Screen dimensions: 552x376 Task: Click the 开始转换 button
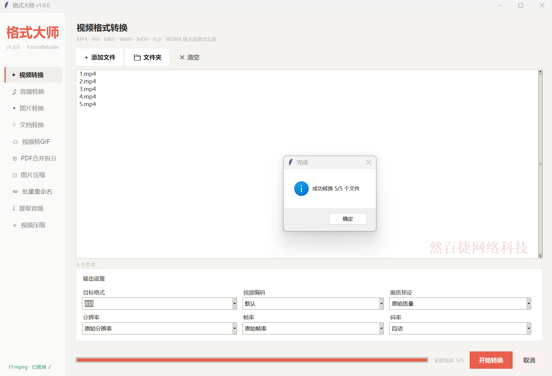(x=491, y=360)
